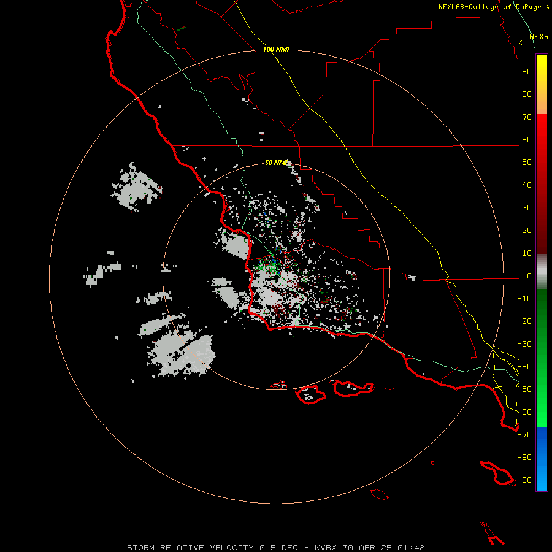Click the -90 value on the velocity scale

tap(524, 480)
